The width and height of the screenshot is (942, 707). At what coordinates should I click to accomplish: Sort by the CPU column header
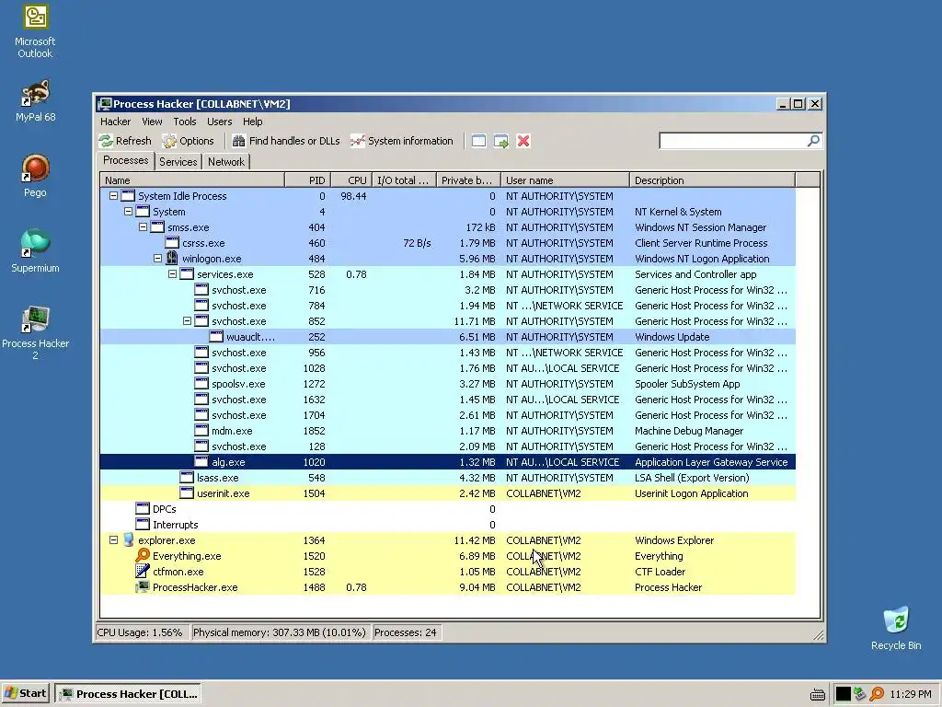350,180
